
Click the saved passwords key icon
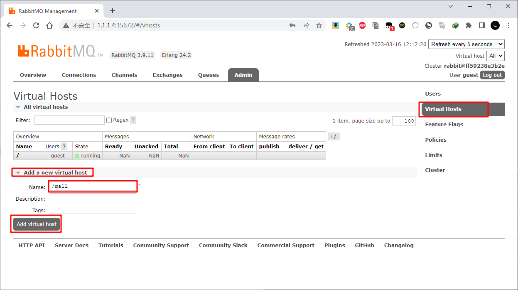point(292,25)
